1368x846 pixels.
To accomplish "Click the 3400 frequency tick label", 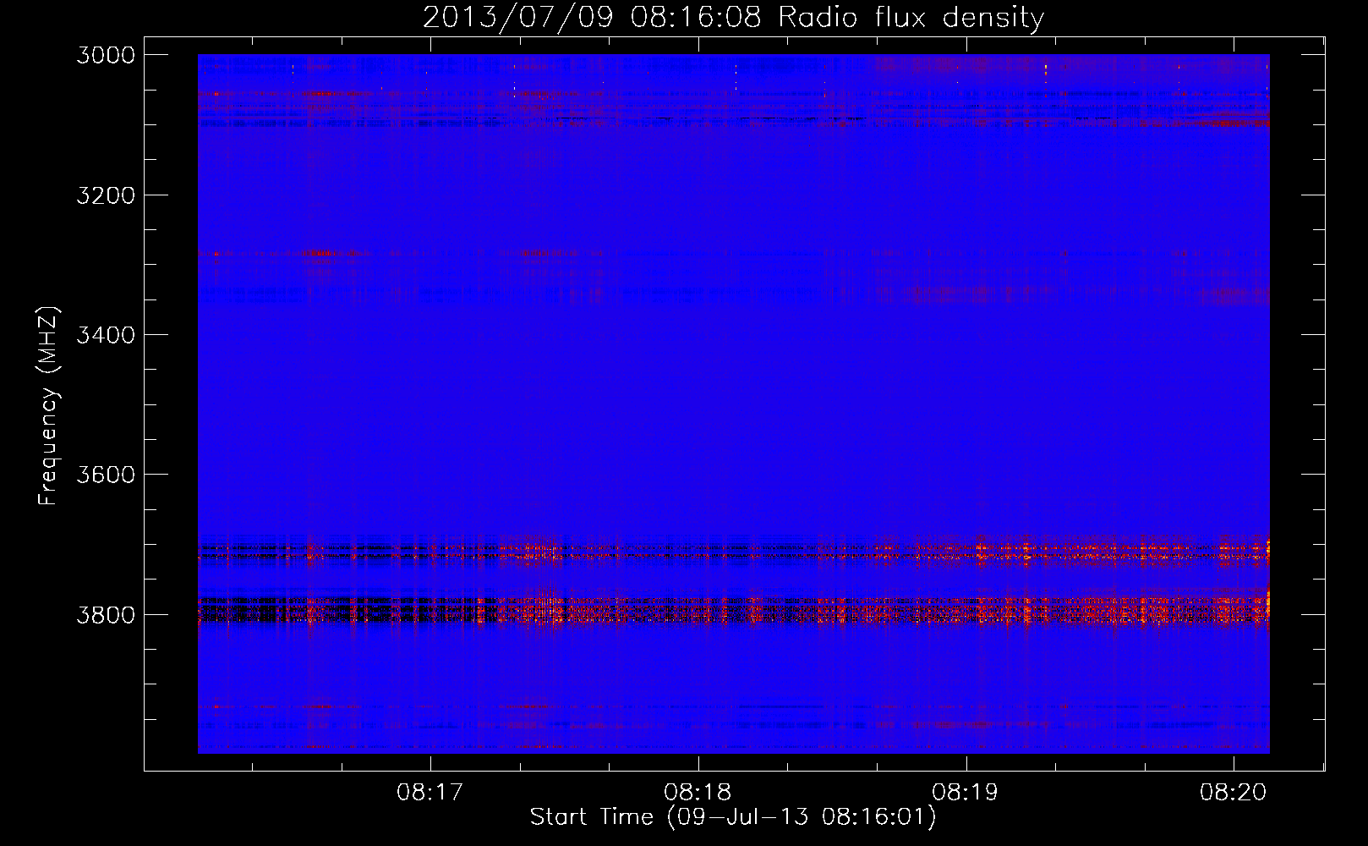I will point(106,335).
